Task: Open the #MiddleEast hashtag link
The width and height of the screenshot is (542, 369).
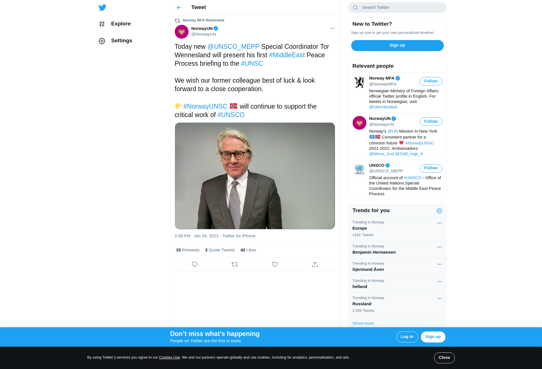Action: pos(287,55)
